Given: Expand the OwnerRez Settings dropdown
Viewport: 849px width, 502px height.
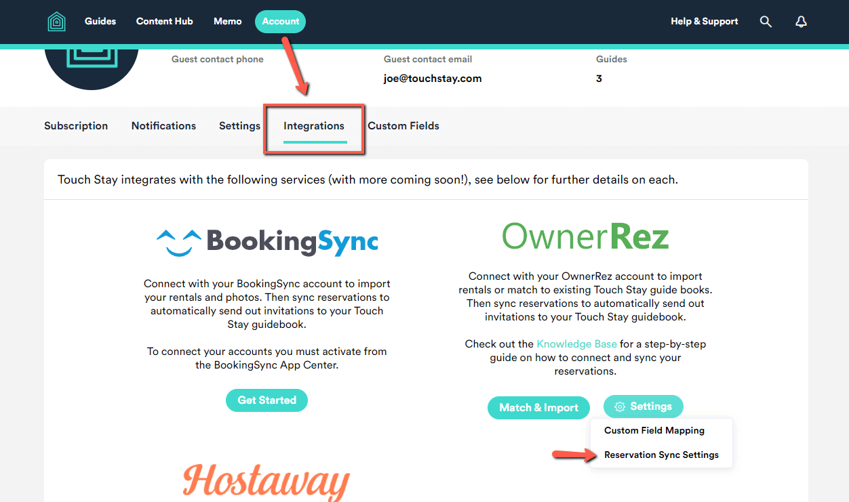Looking at the screenshot, I should click(643, 406).
